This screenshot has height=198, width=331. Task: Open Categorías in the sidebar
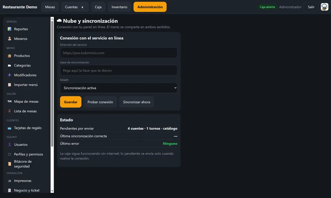pos(26,65)
